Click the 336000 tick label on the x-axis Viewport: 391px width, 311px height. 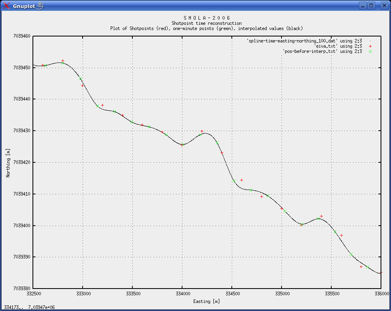point(381,294)
